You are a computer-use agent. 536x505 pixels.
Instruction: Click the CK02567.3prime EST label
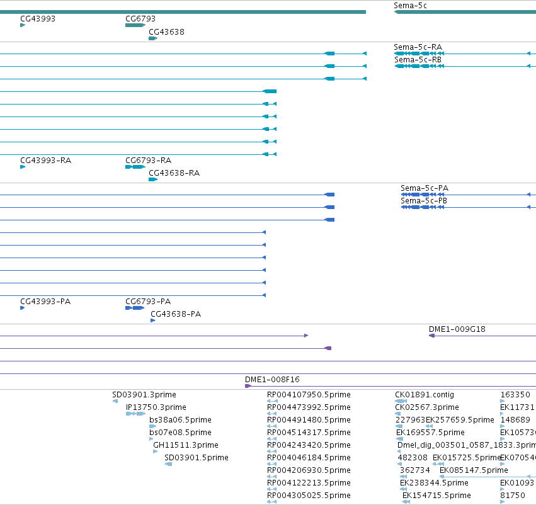[x=426, y=407]
